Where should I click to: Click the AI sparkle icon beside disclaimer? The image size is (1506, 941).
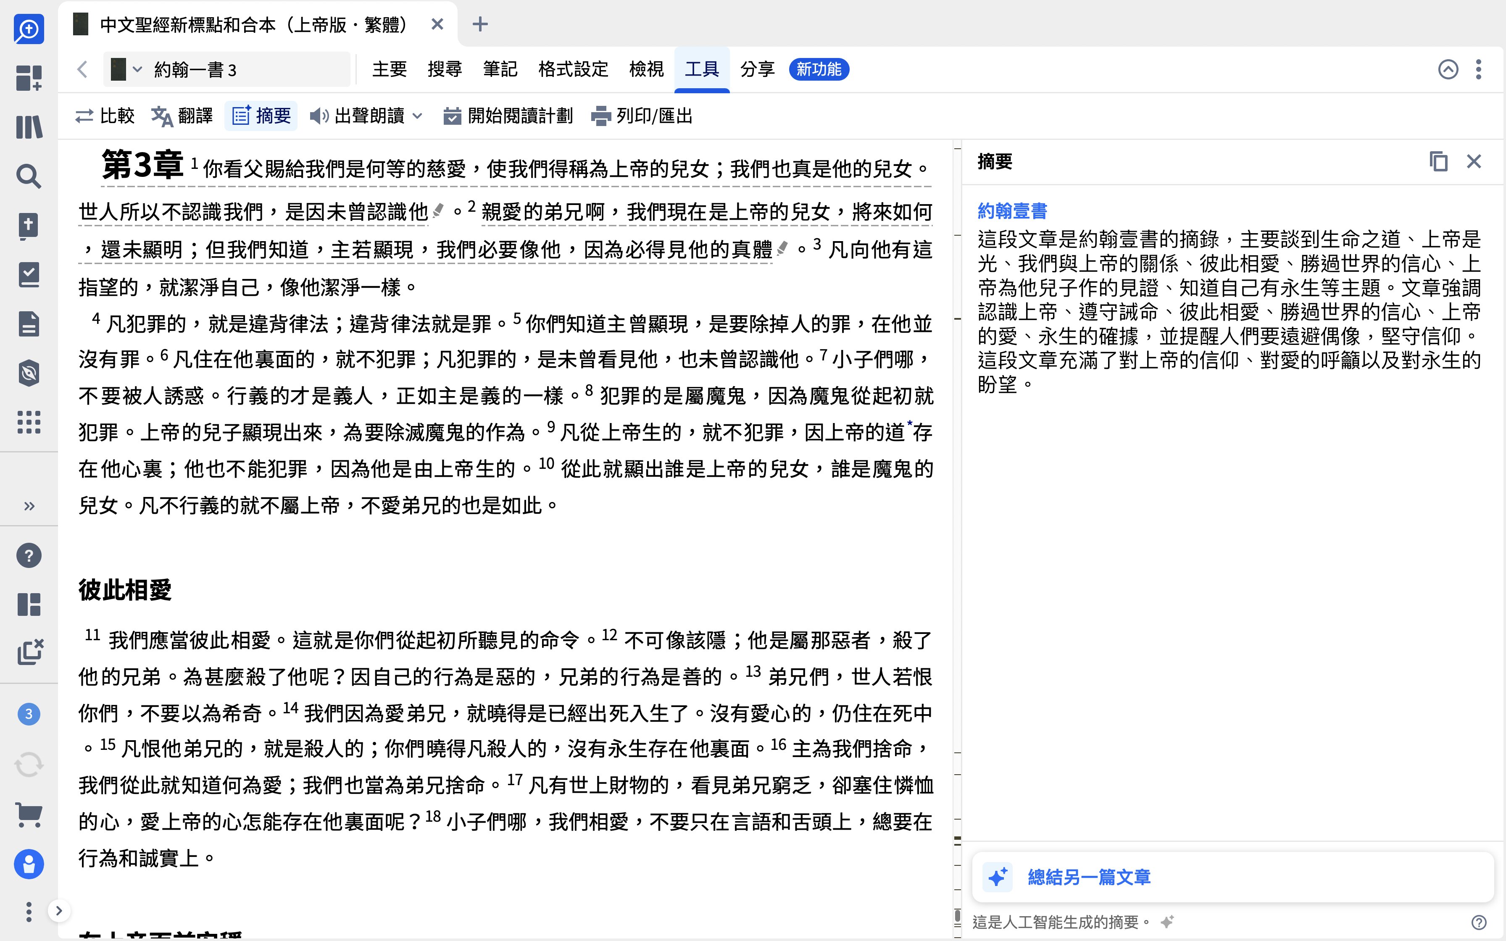click(x=1167, y=922)
